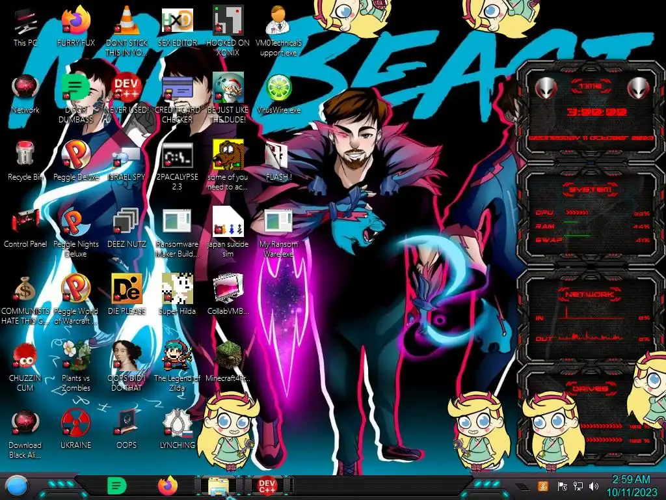Screen dimensions: 666x500
Task: Click the DEV C++ NEVER USED! shortcut
Action: point(127,89)
